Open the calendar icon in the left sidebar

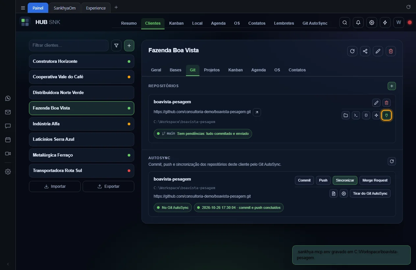click(8, 140)
